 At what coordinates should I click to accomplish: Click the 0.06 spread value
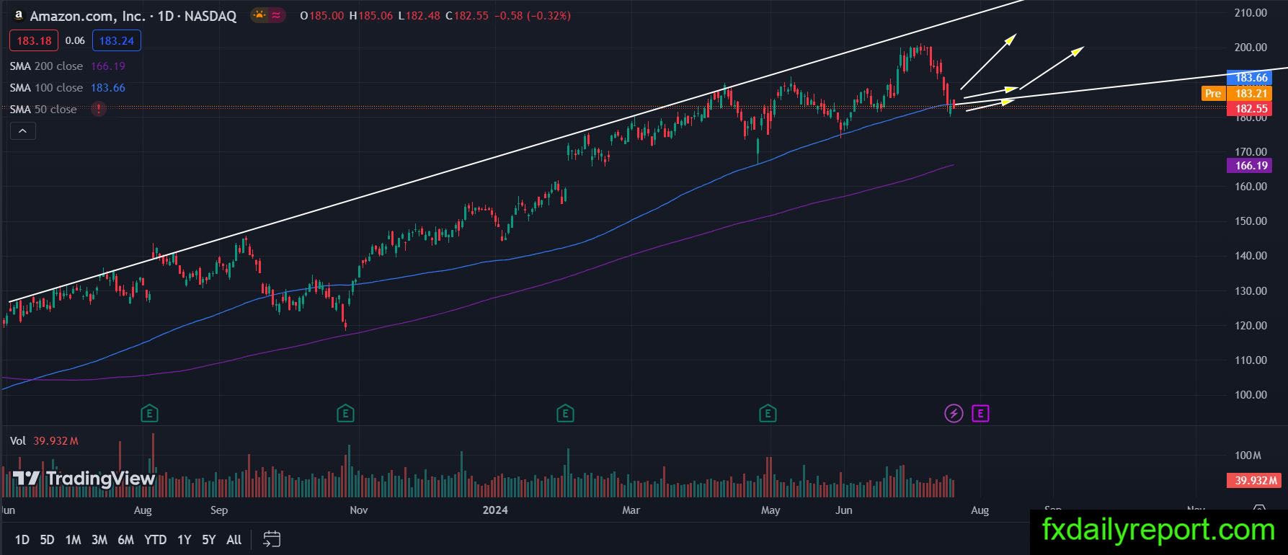tap(75, 40)
